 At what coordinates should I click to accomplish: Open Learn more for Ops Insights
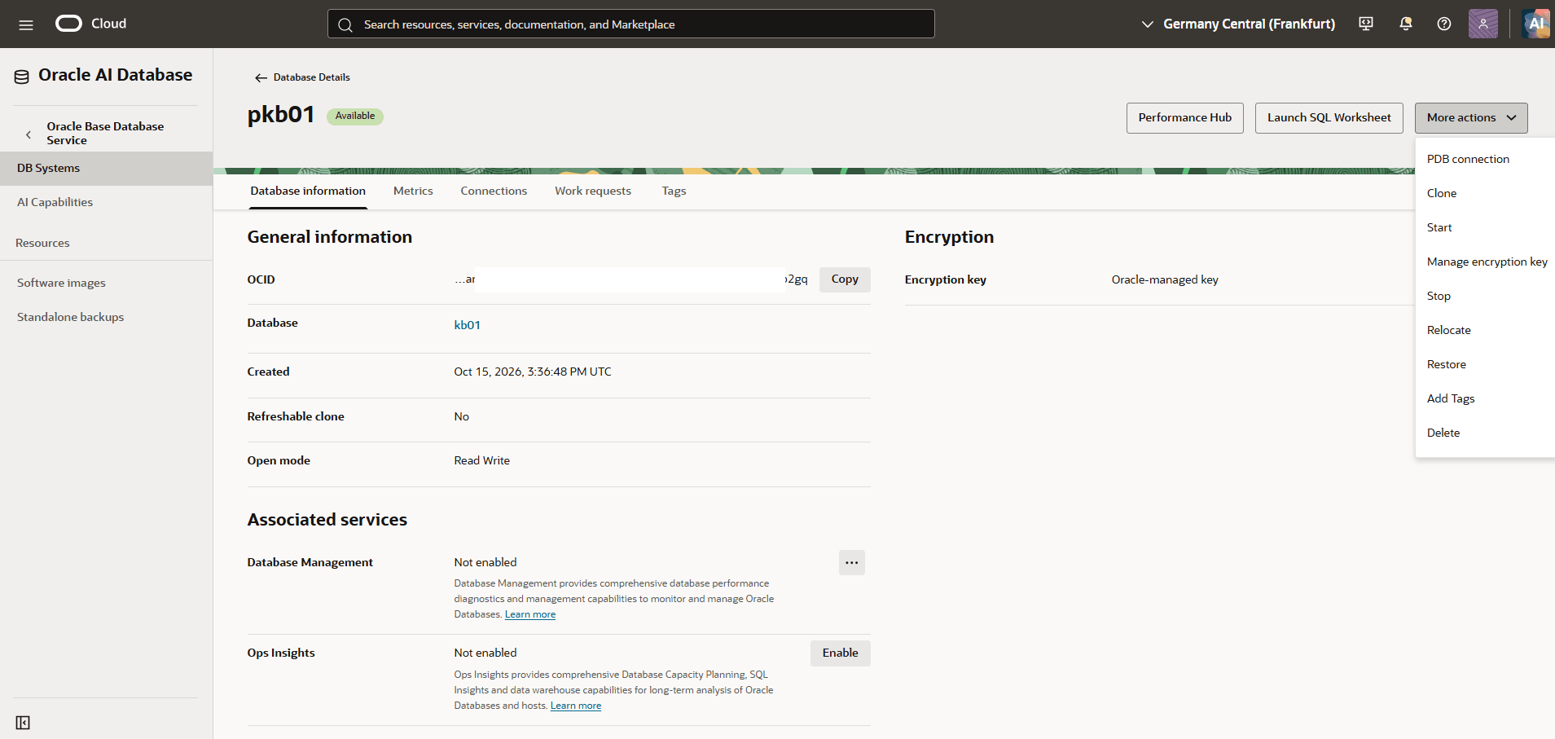coord(576,706)
